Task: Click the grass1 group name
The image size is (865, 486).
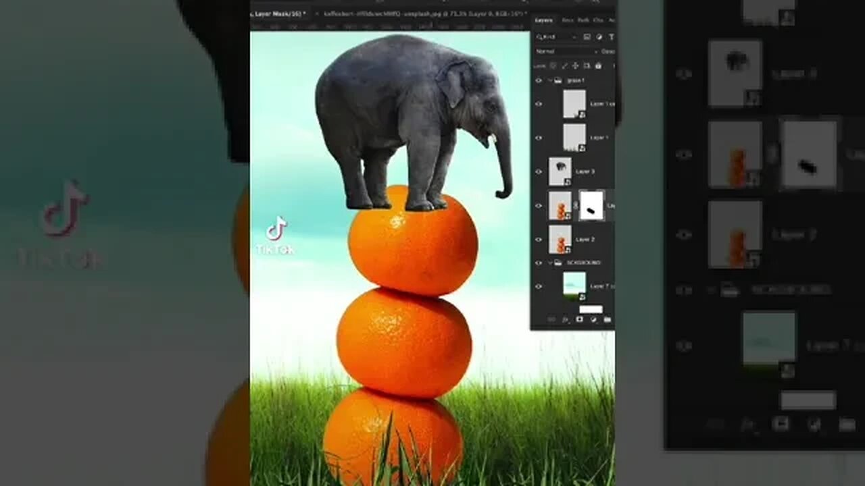Action: (576, 80)
